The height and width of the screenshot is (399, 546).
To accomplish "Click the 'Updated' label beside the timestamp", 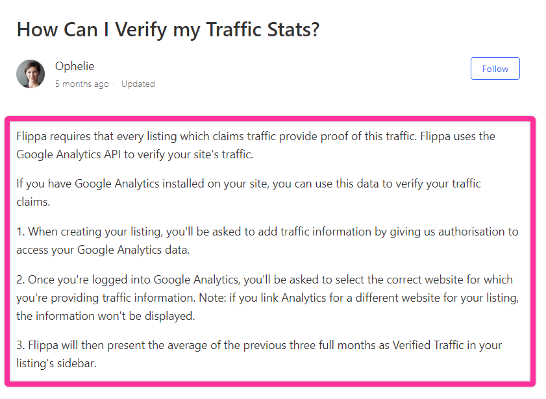I will pos(138,84).
